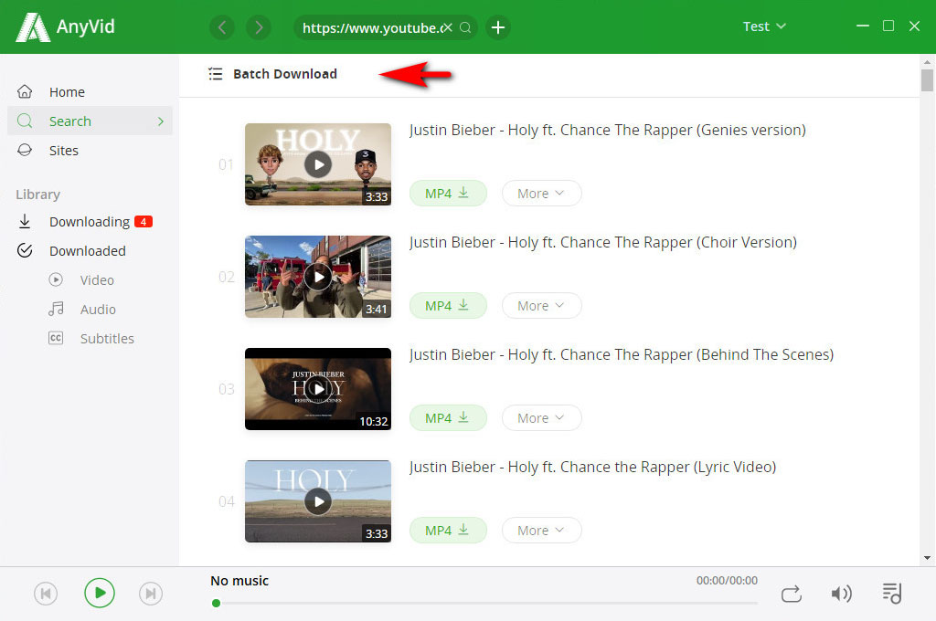Play the Choir Version thumbnail
The height and width of the screenshot is (621, 936).
(318, 277)
